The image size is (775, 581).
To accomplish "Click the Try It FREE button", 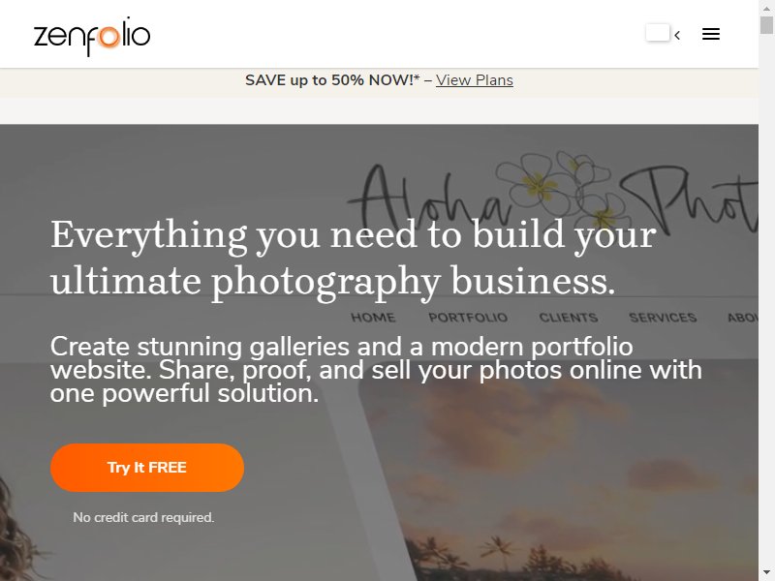I will 147,468.
